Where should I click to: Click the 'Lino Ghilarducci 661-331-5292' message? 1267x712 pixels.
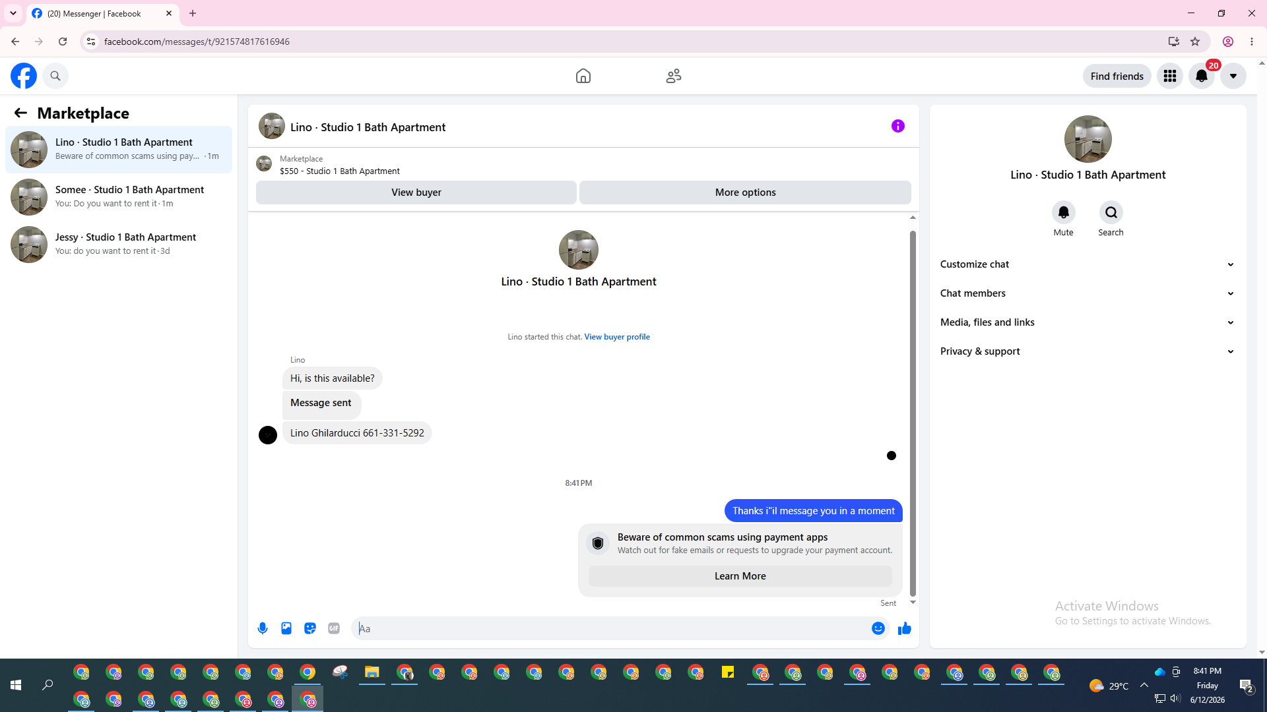pyautogui.click(x=357, y=433)
